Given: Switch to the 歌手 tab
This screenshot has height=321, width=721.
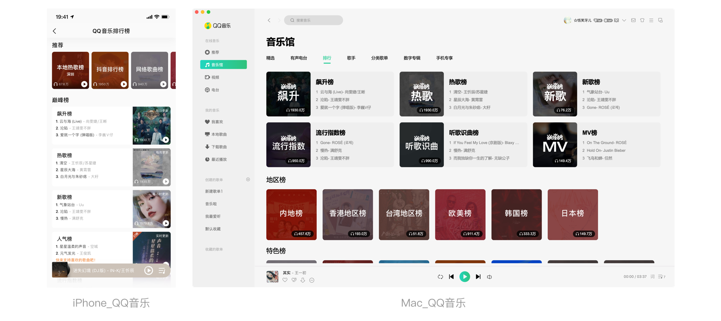Looking at the screenshot, I should pyautogui.click(x=351, y=58).
